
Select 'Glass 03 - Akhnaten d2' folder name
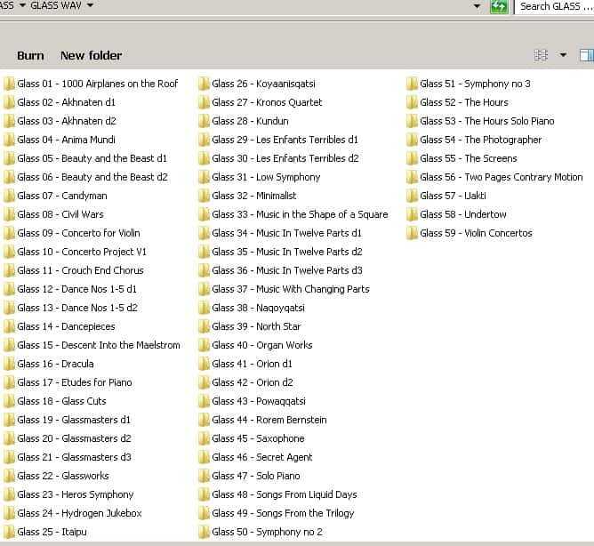pos(67,121)
